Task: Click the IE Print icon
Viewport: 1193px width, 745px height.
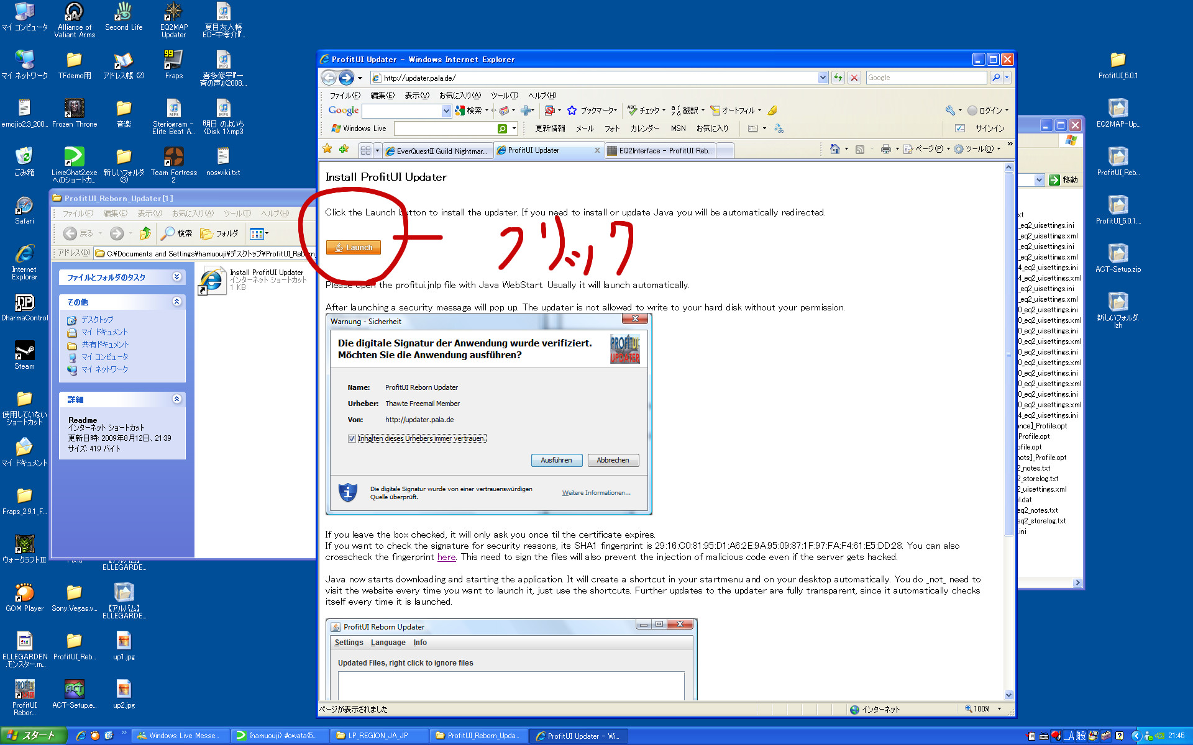Action: click(x=886, y=149)
